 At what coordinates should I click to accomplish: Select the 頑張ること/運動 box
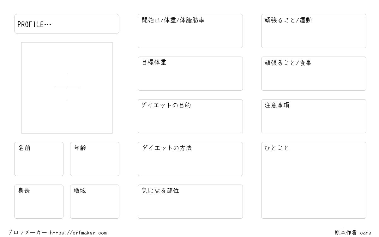click(314, 31)
